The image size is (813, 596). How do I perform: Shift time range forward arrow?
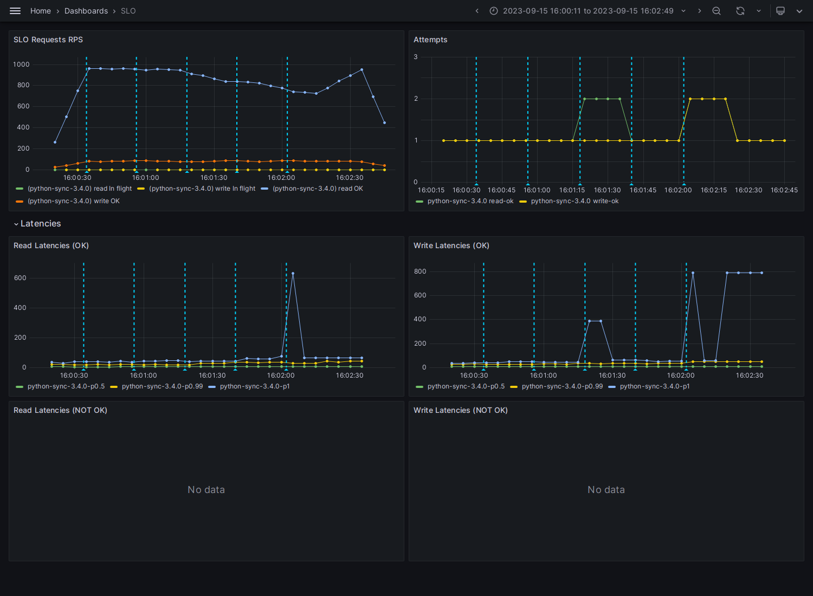(x=699, y=11)
